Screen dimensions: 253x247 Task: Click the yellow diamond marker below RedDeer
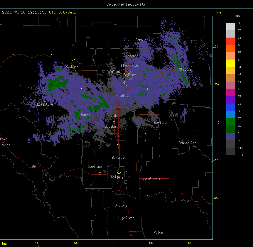coord(125,82)
